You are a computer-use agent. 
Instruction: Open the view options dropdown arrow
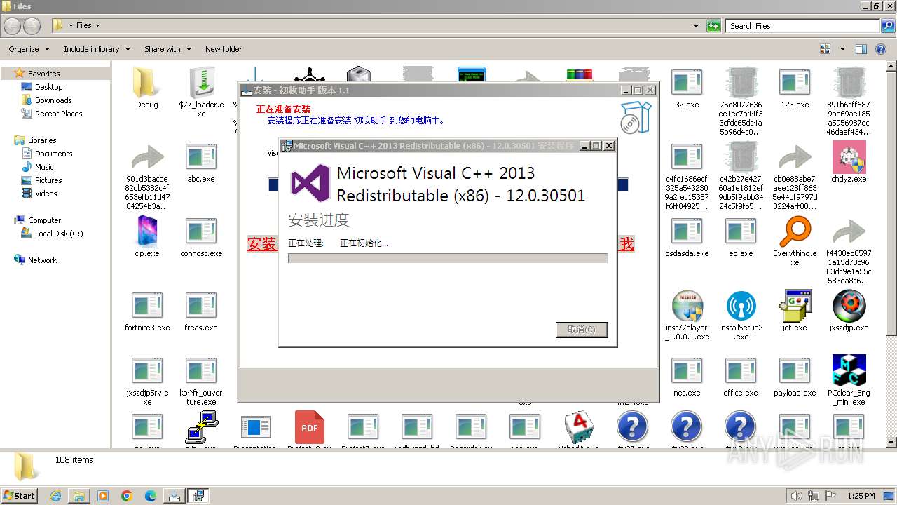(842, 49)
